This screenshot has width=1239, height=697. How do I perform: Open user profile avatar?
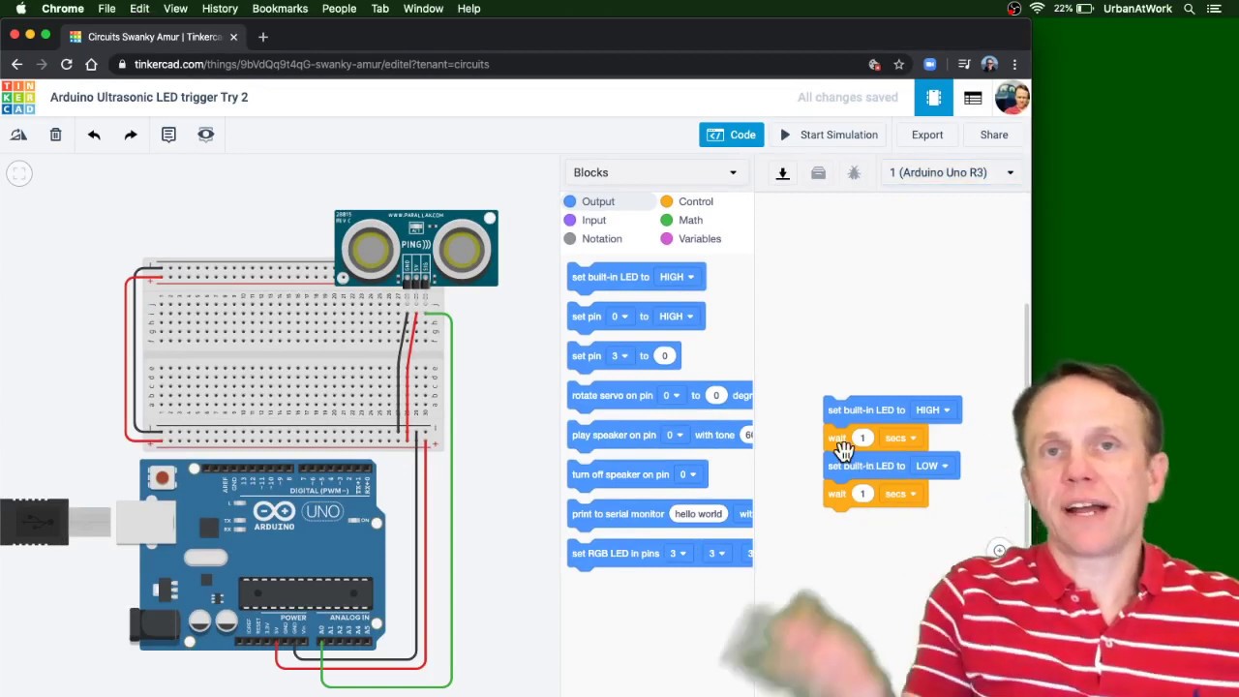[x=1012, y=97]
